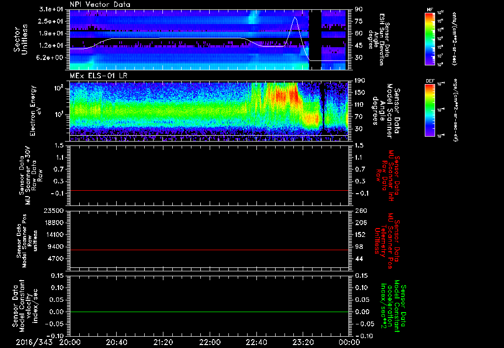The image size is (504, 348).
Task: Select the 2016/343 date label
Action: tap(34, 342)
